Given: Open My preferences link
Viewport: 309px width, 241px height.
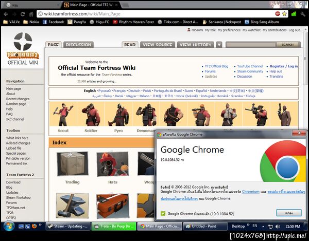Looking at the screenshot, I should point(229,30).
